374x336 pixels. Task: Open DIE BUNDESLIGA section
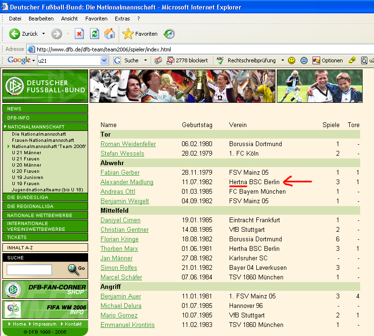click(45, 197)
